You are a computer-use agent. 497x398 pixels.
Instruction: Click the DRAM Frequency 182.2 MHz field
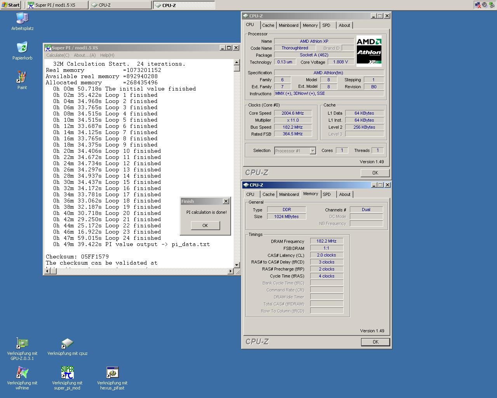point(327,241)
